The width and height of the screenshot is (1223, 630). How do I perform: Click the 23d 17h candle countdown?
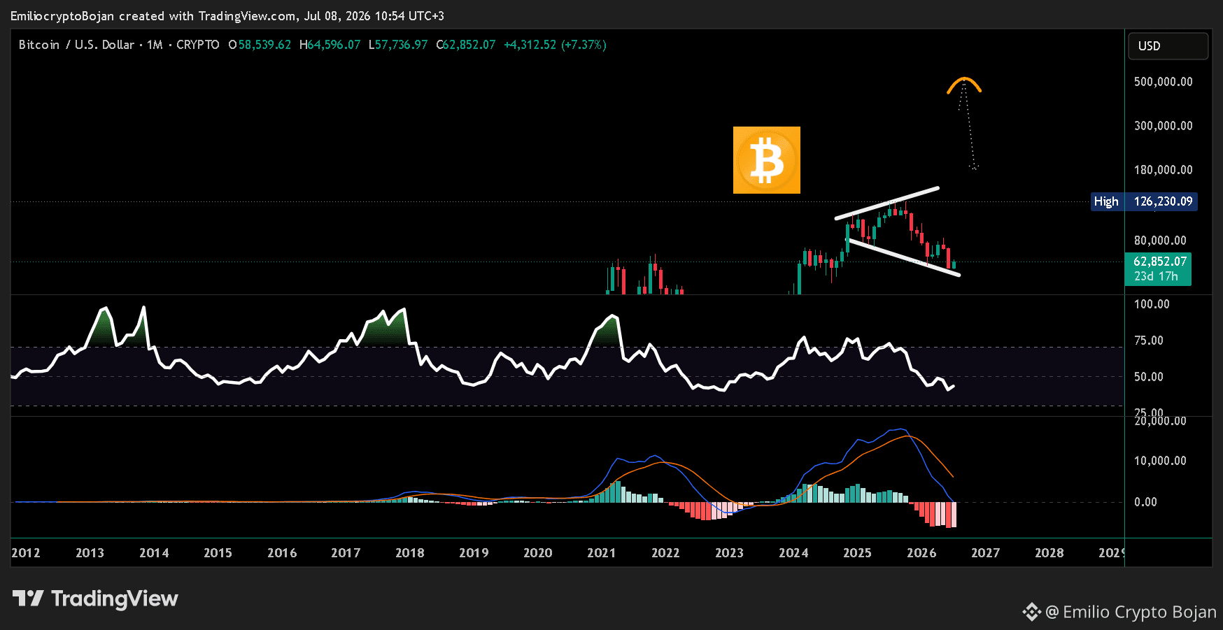point(1156,277)
